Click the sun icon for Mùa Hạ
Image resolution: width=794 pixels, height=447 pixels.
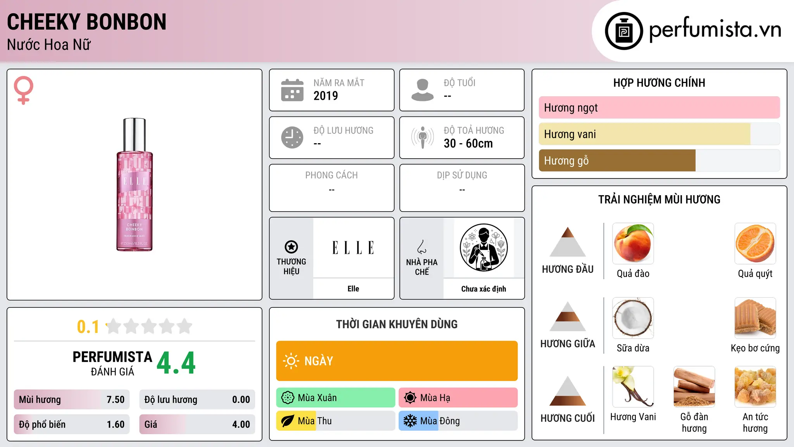pos(410,398)
